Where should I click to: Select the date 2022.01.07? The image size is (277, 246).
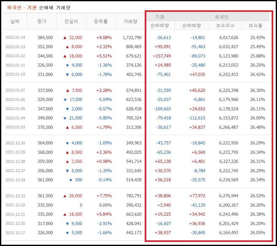15,90
